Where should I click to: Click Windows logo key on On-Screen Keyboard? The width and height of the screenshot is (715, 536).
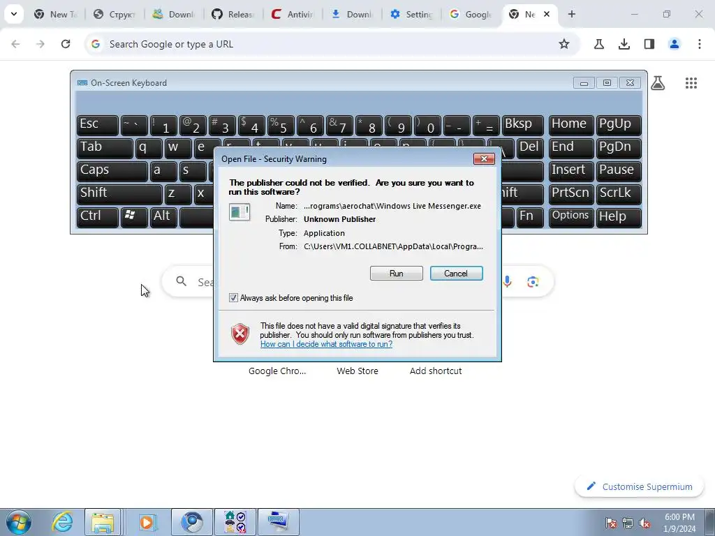(134, 217)
